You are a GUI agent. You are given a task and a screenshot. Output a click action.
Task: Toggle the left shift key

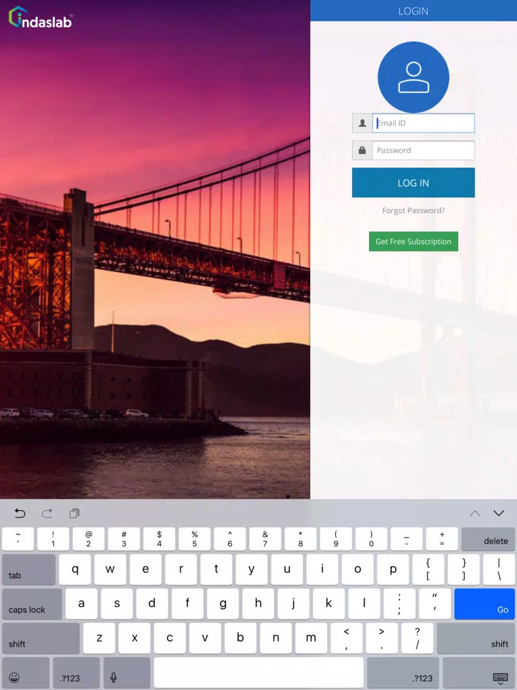click(41, 638)
